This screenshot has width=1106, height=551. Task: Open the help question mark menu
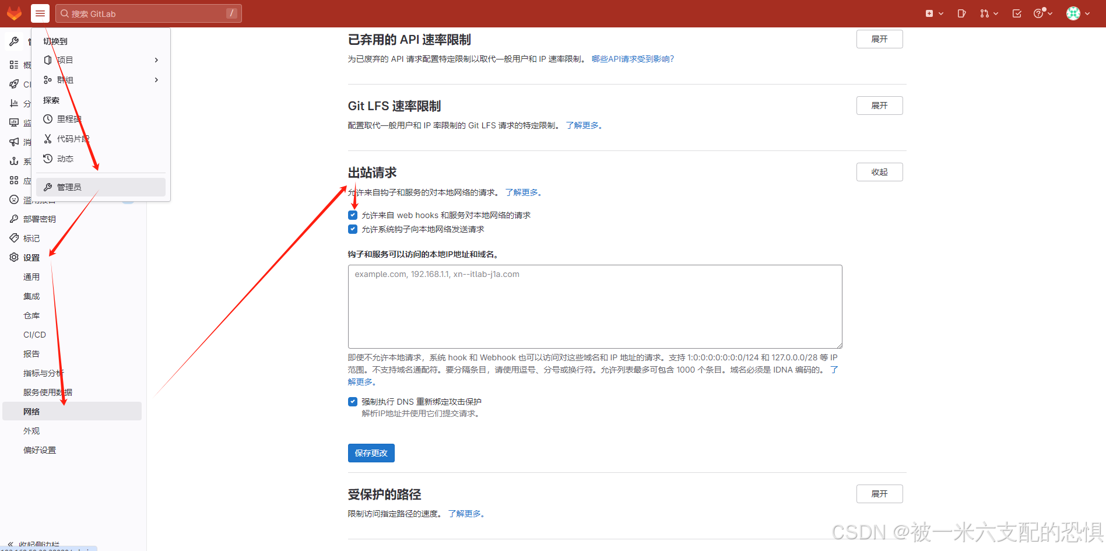(1043, 13)
